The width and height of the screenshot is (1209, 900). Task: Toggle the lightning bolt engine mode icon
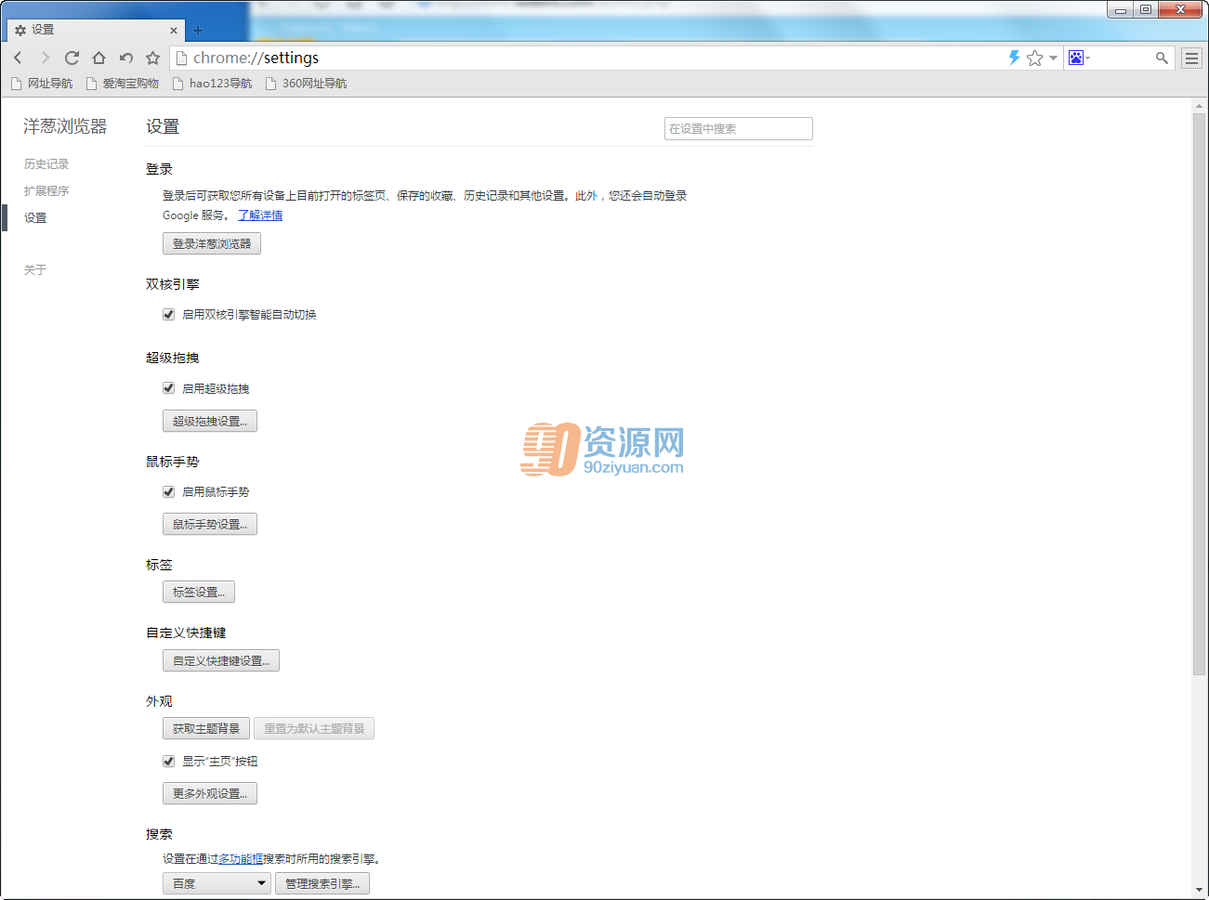[x=1015, y=58]
